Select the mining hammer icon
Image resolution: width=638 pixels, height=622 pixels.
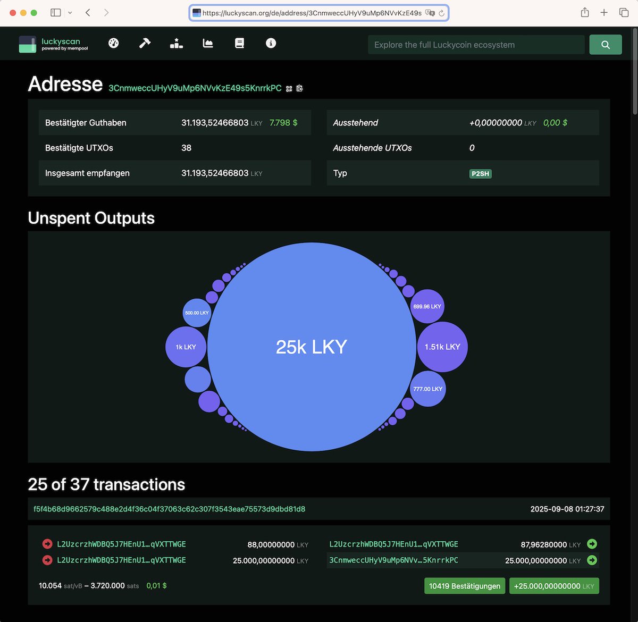(145, 43)
